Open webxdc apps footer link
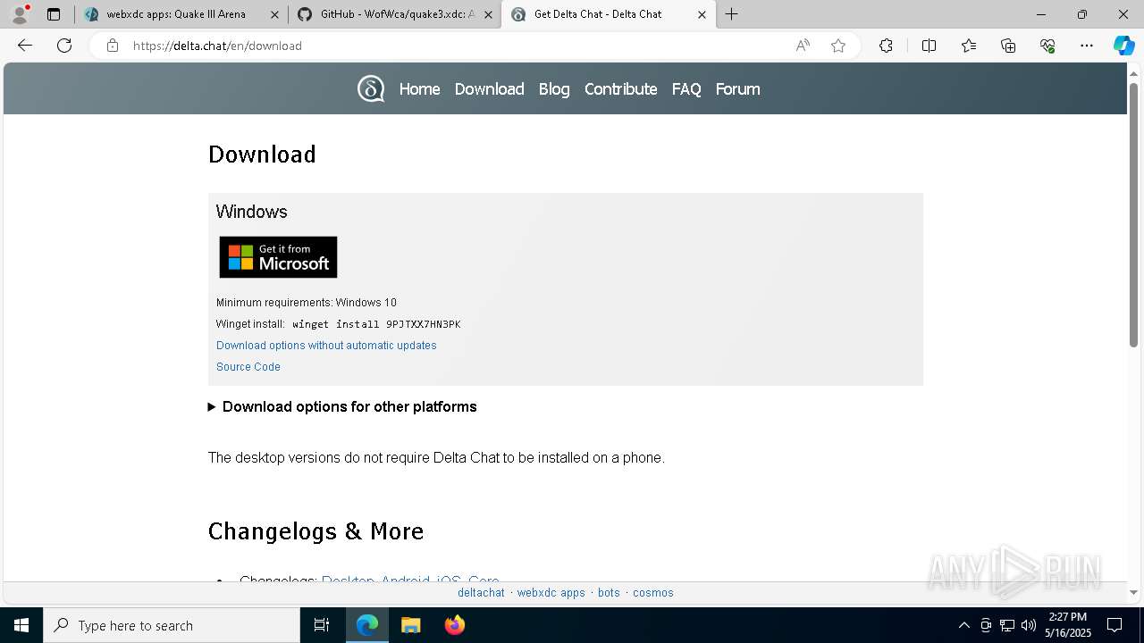1144x643 pixels. pos(551,593)
